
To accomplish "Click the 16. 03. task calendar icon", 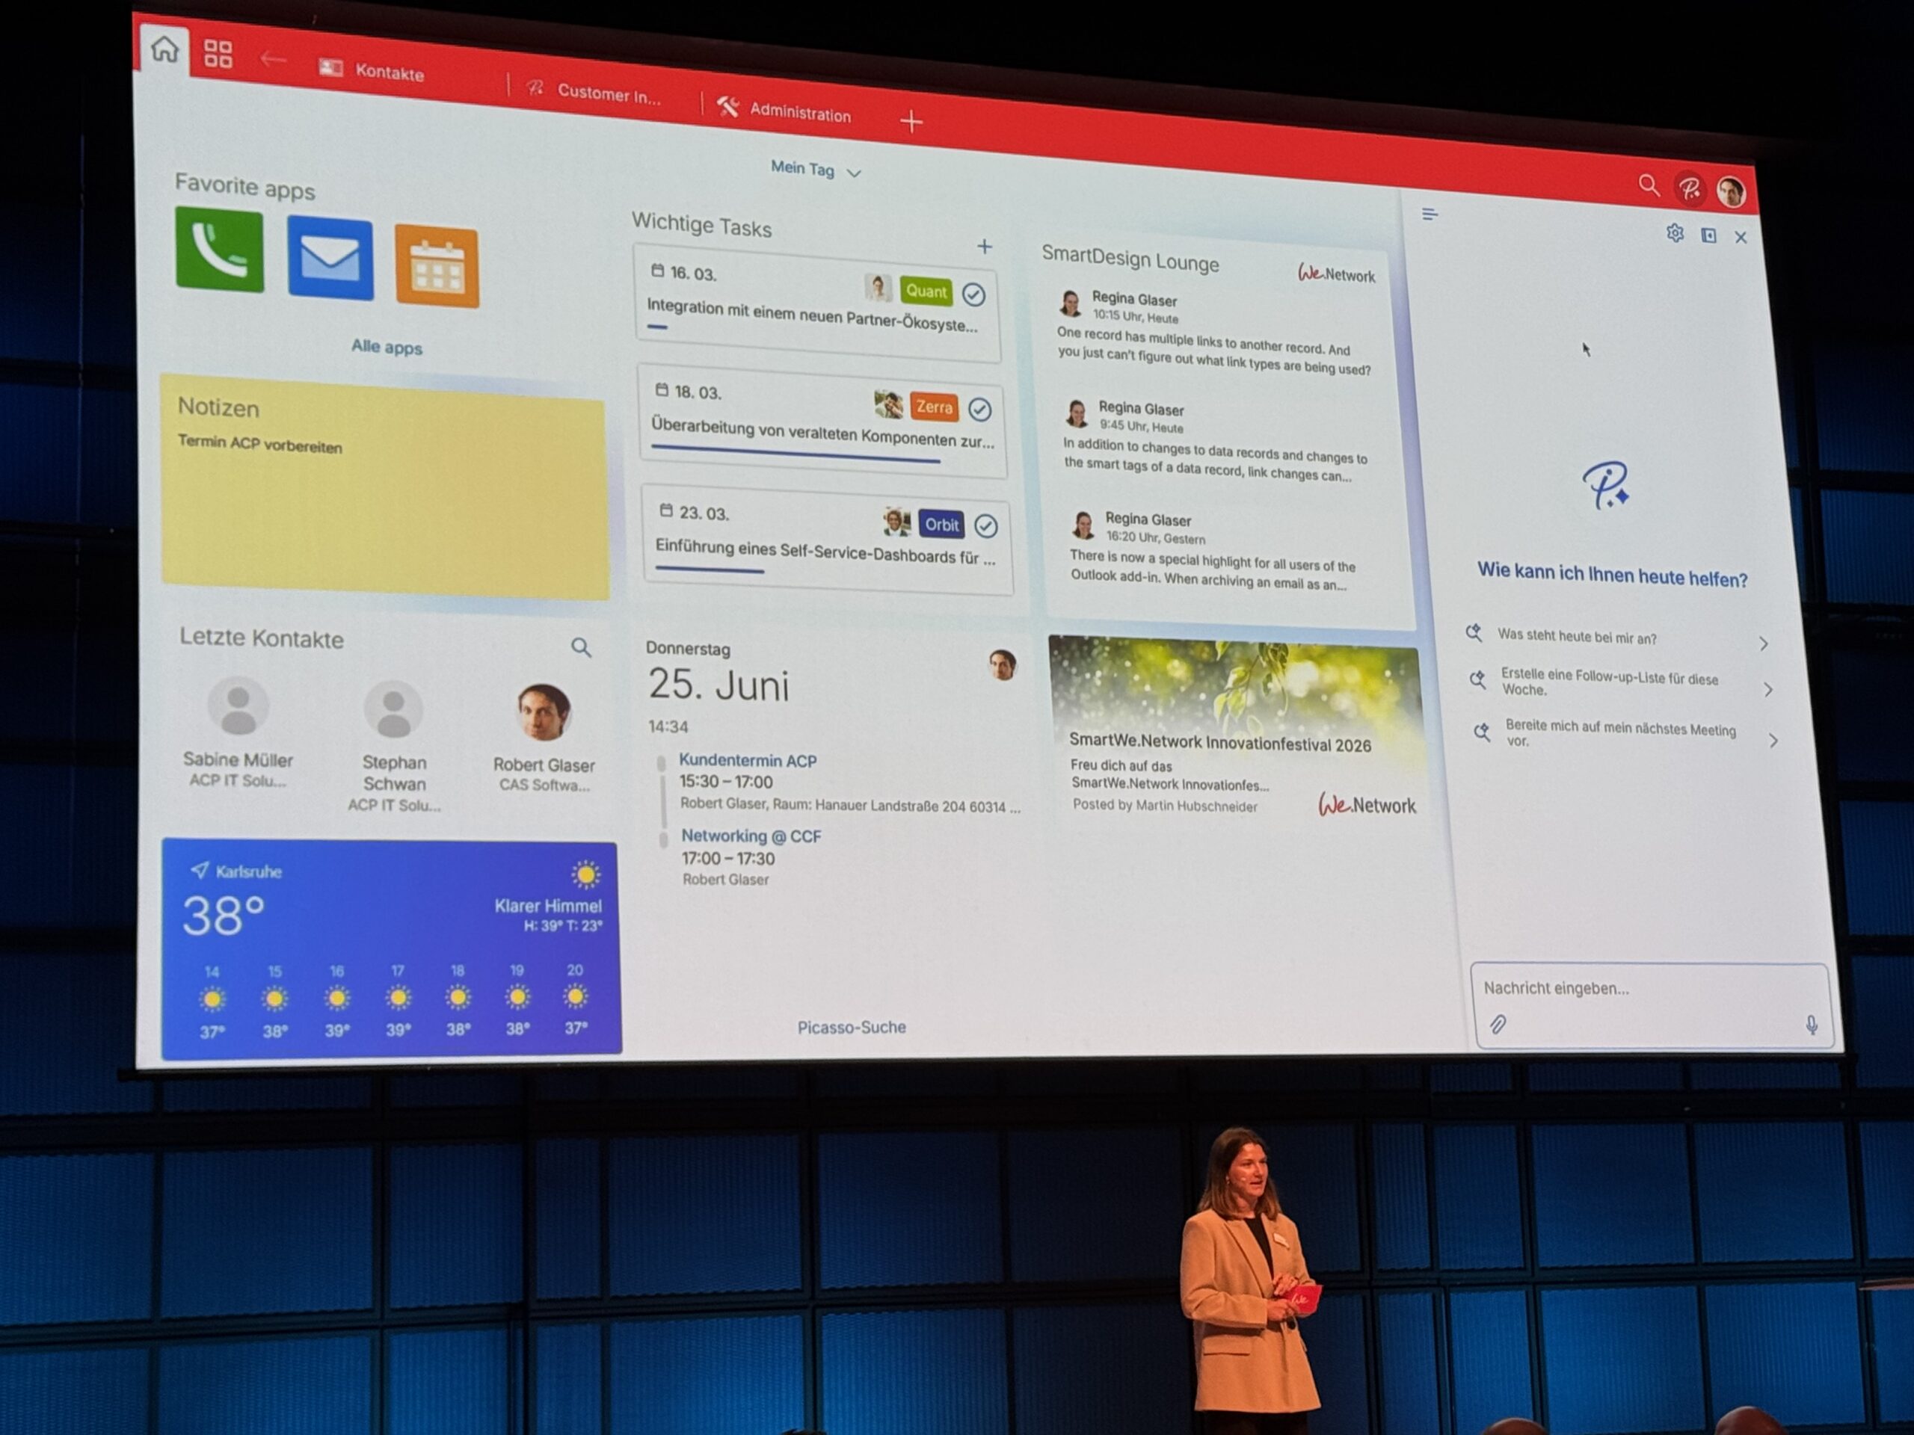I will click(658, 271).
